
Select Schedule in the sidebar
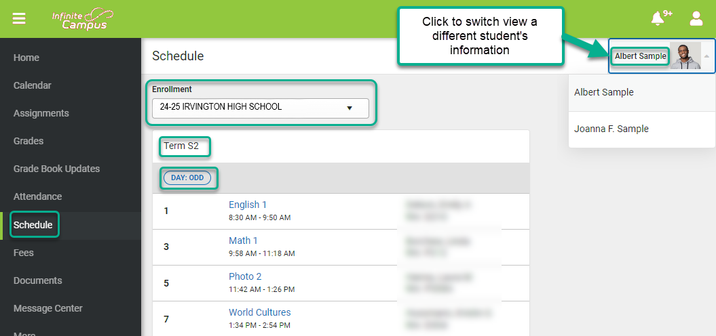point(33,225)
